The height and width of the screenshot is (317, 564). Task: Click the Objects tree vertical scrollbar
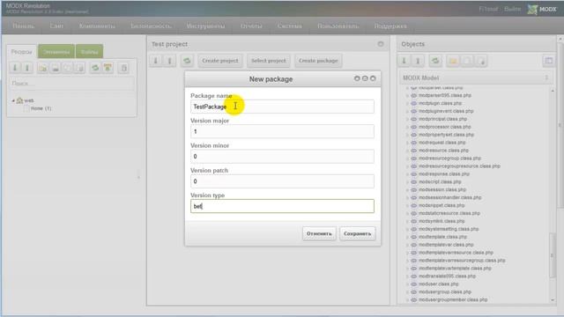(553, 255)
